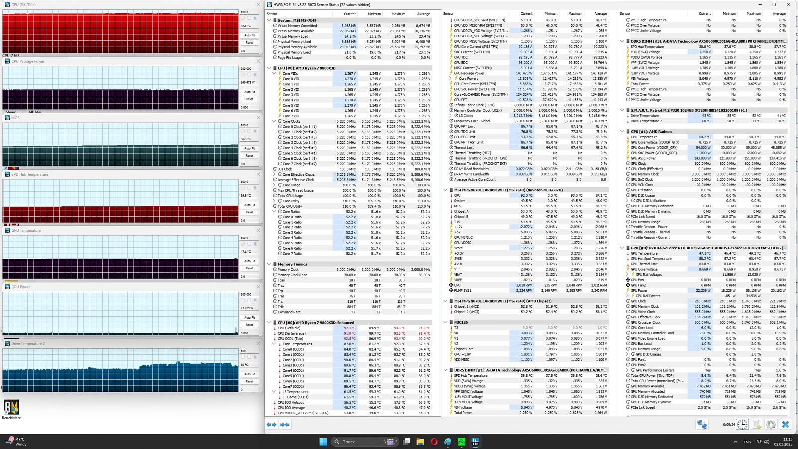The width and height of the screenshot is (798, 449).
Task: Expand the Core Usage subtree
Action: click(274, 185)
